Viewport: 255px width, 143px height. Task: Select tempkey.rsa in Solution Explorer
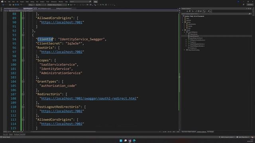[193, 48]
